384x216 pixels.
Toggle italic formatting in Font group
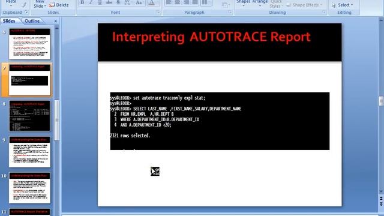(91, 2)
